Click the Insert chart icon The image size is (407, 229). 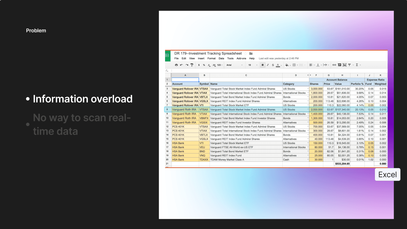pos(344,65)
